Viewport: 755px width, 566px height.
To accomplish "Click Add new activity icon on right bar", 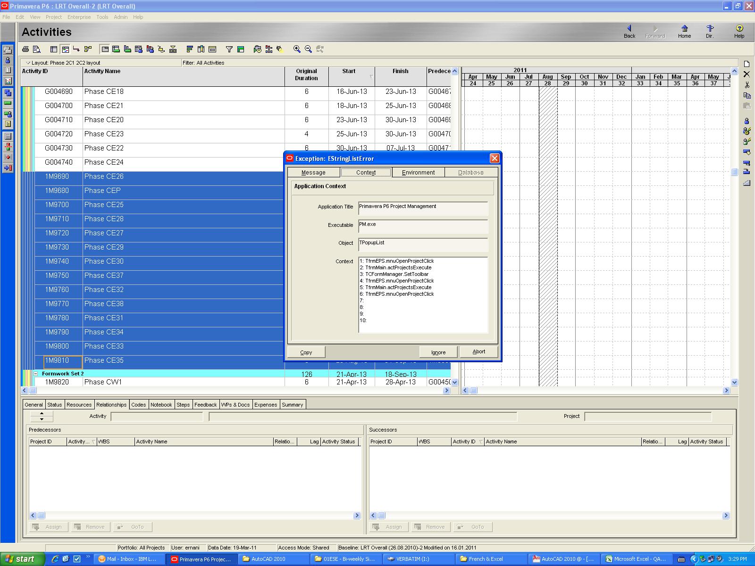I will pyautogui.click(x=747, y=64).
